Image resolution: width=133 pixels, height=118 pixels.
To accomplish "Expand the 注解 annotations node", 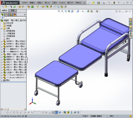I will [2, 29].
